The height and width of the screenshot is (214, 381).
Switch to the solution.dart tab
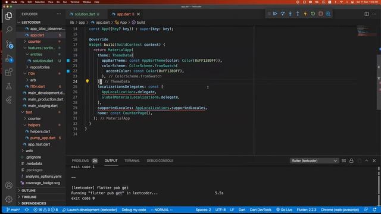click(x=85, y=14)
